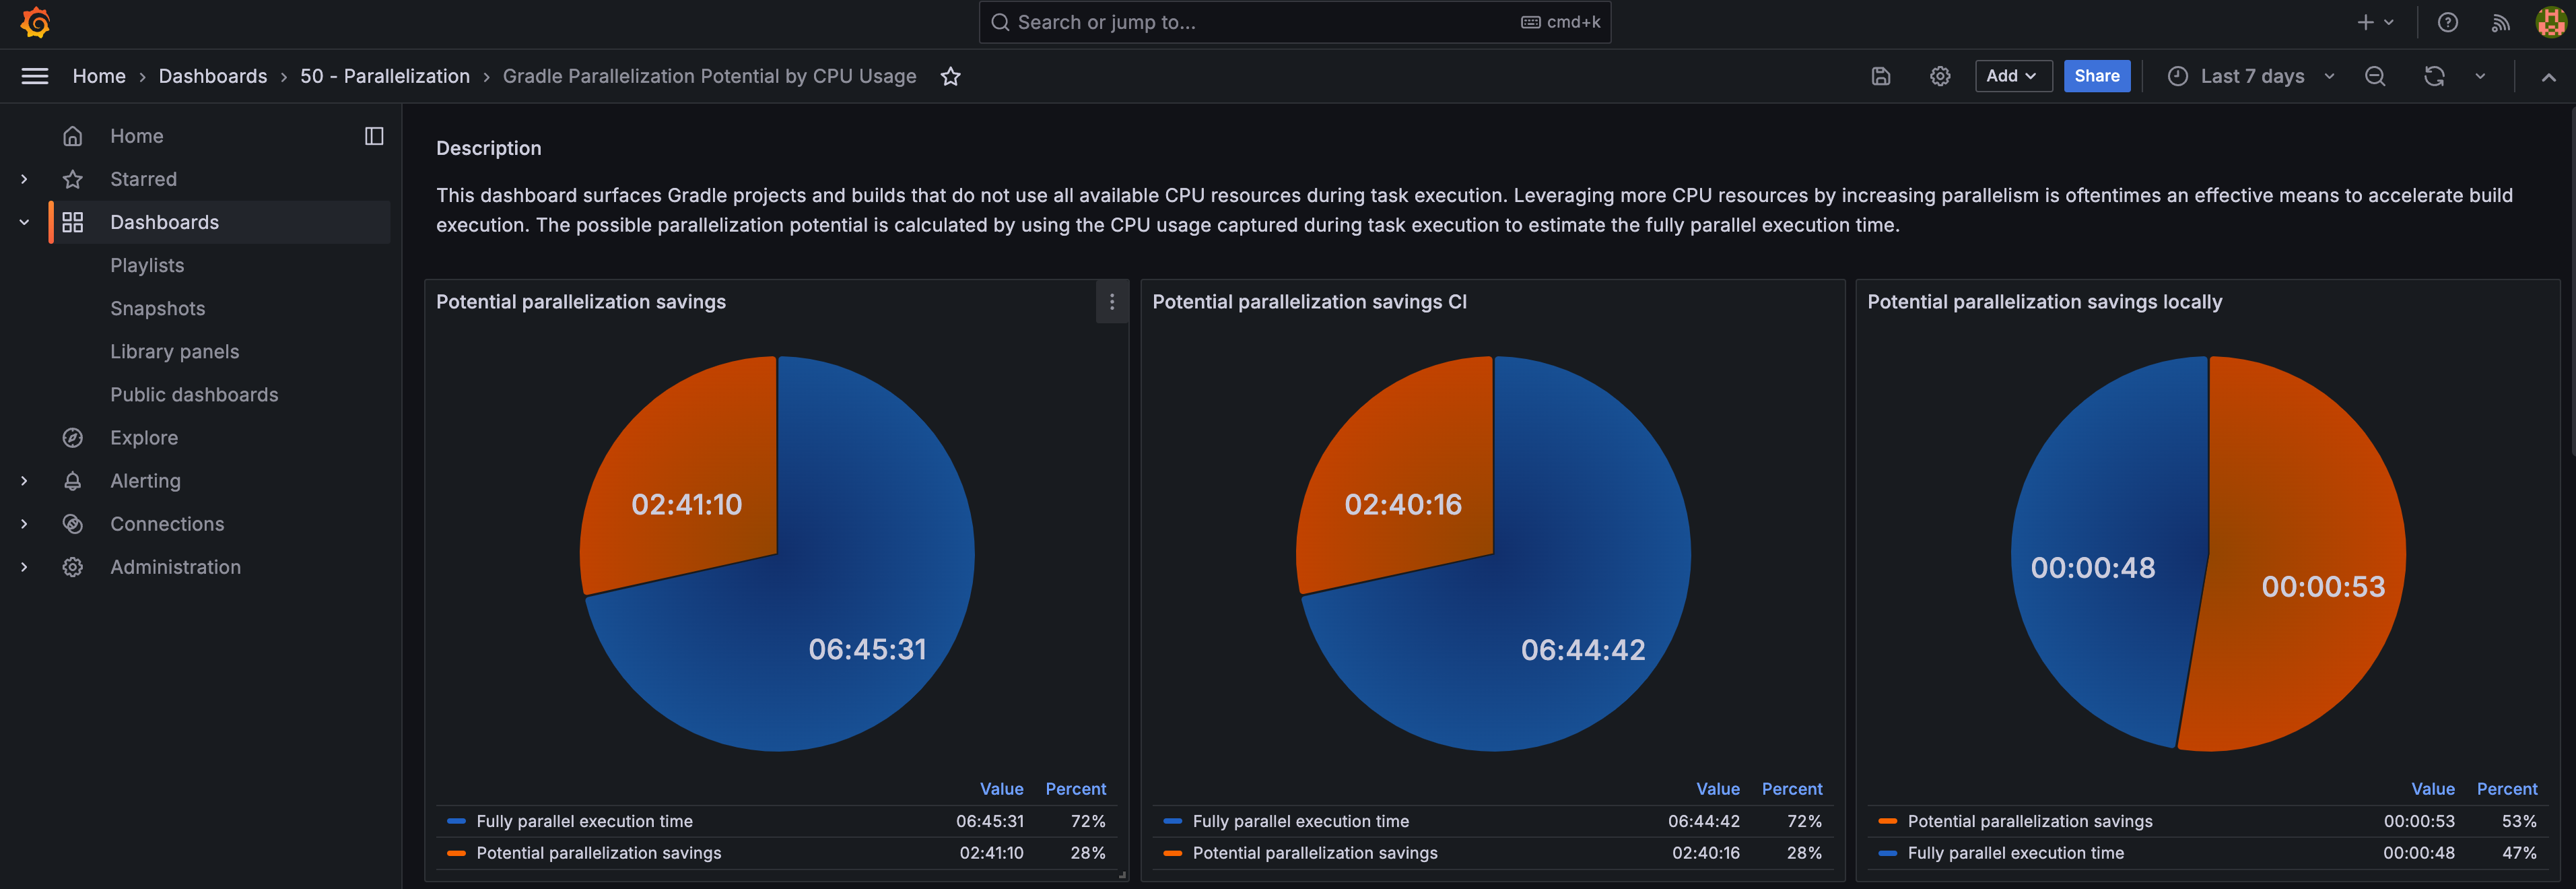
Task: Open the Last 7 days time picker
Action: coord(2251,76)
